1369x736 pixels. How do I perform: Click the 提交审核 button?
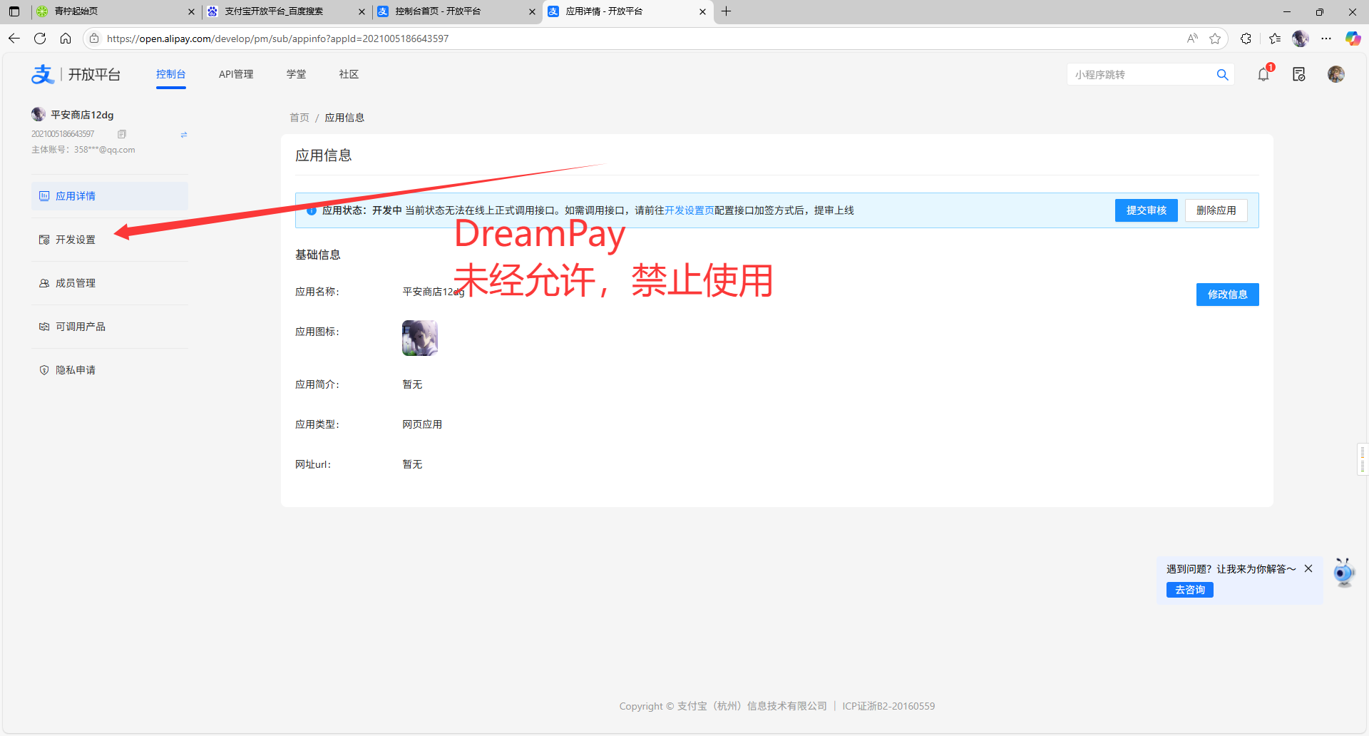[x=1146, y=210]
